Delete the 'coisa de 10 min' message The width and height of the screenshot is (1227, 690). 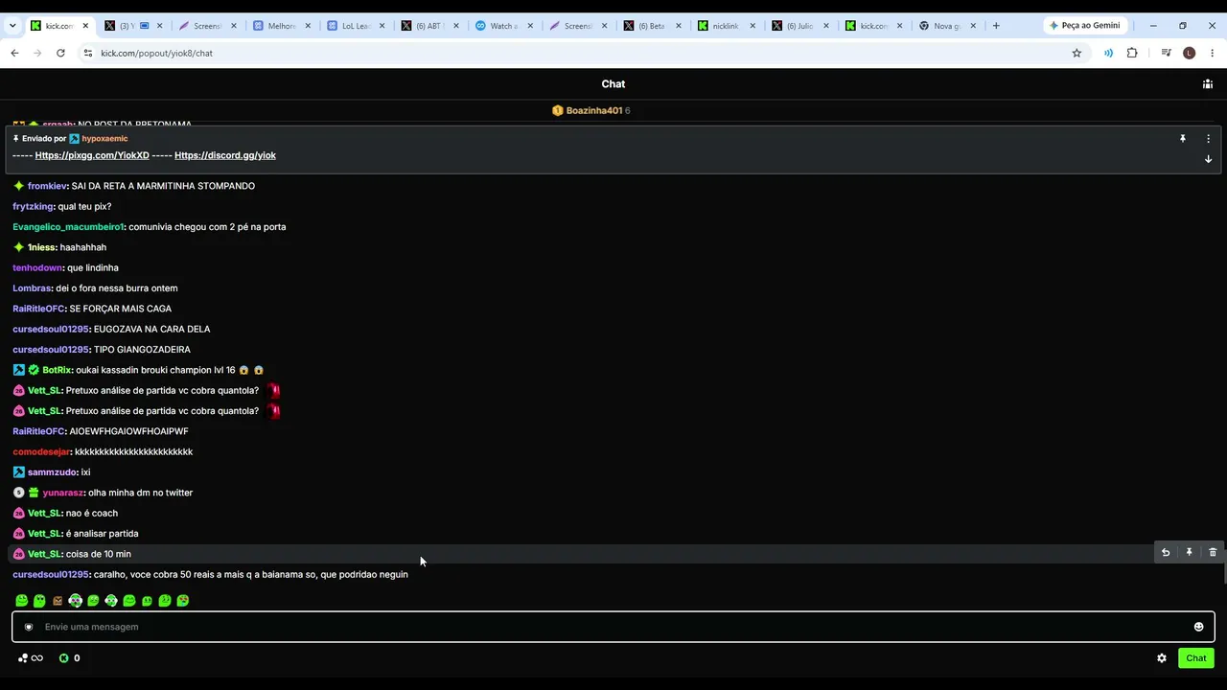click(x=1213, y=553)
